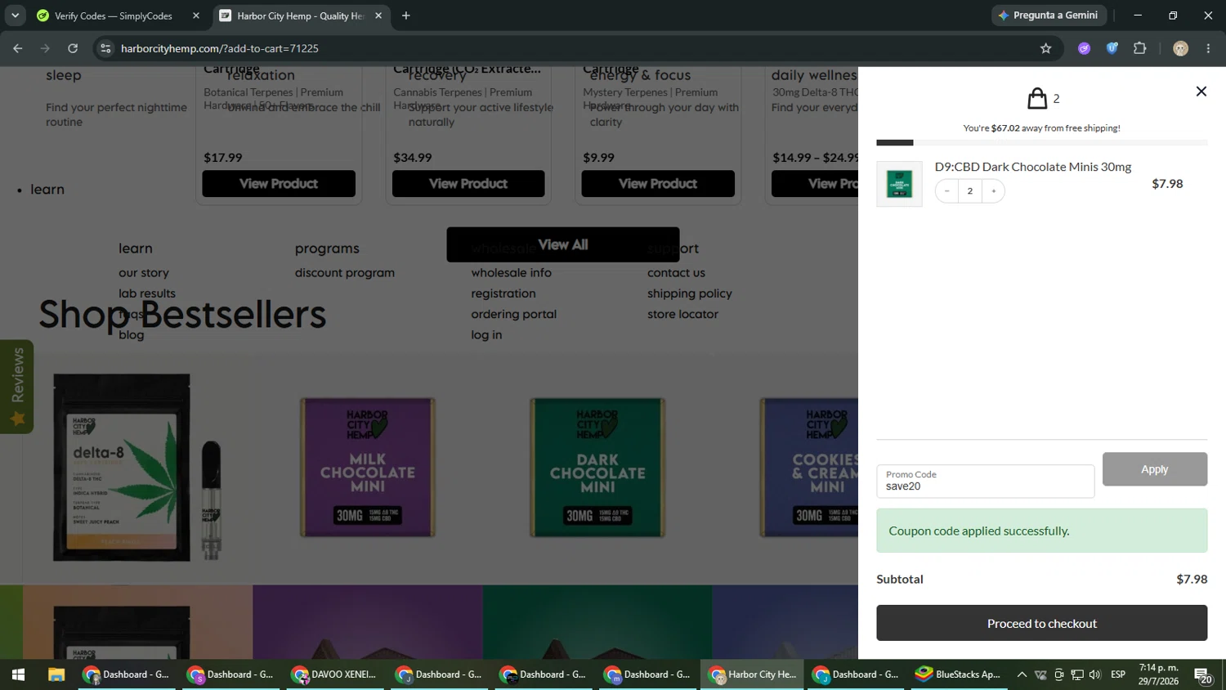Image resolution: width=1226 pixels, height=690 pixels.
Task: Close the shopping cart panel
Action: click(x=1201, y=92)
